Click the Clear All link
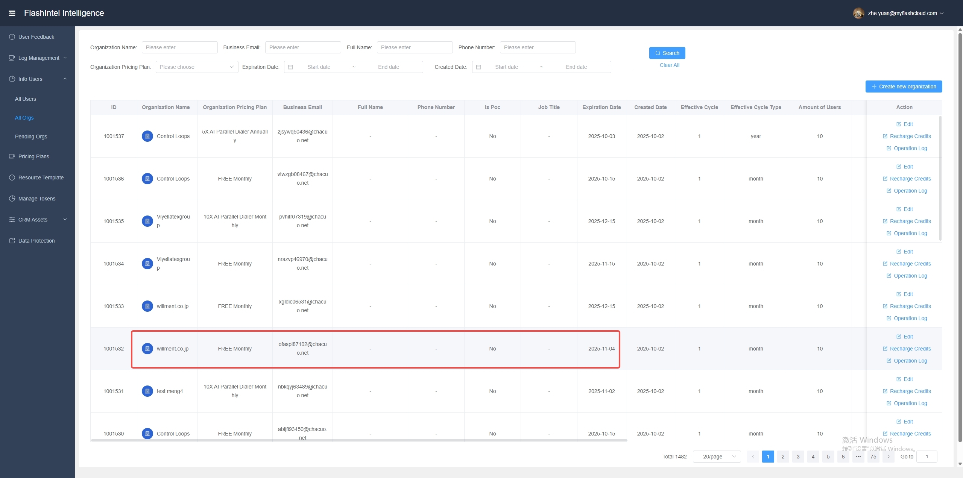The image size is (963, 478). (x=669, y=65)
